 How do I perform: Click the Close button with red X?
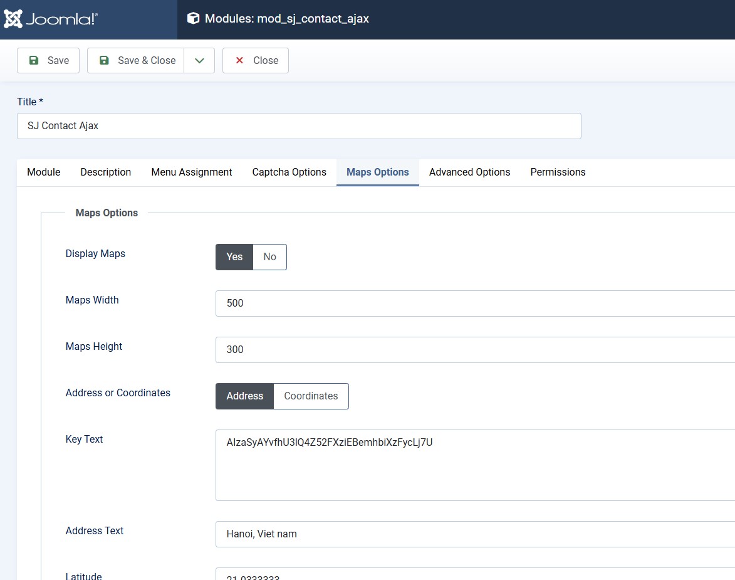[x=256, y=61]
